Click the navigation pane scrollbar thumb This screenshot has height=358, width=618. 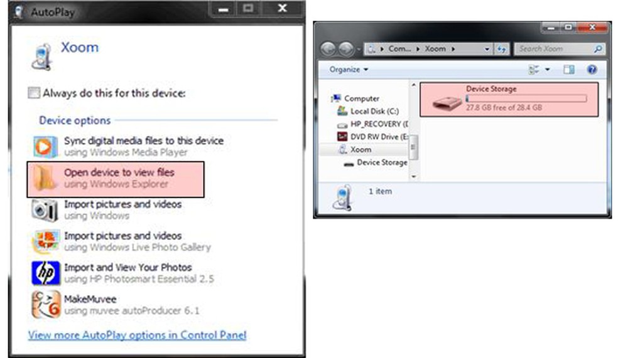tap(413, 147)
